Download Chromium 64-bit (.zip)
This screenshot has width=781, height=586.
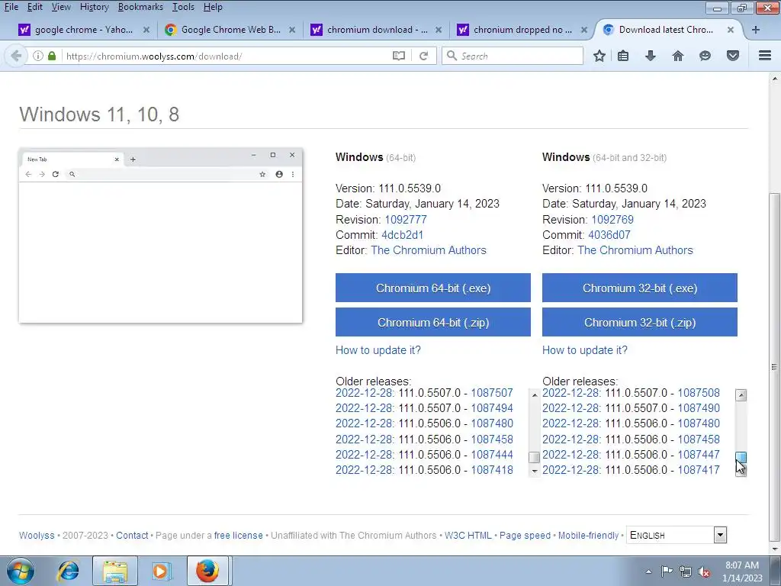tap(433, 322)
